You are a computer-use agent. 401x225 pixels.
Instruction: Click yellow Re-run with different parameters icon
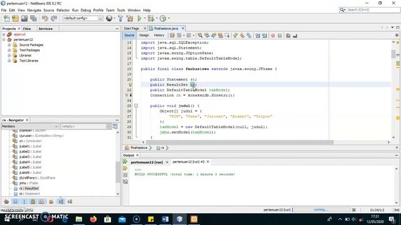tap(125, 168)
